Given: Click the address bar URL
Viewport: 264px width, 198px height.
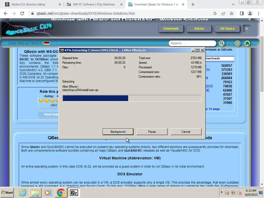Looking at the screenshot, I should coord(86,13).
